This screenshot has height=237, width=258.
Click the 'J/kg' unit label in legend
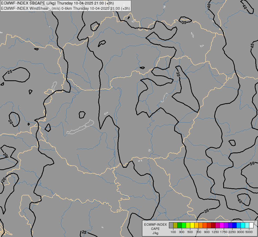coord(155,233)
